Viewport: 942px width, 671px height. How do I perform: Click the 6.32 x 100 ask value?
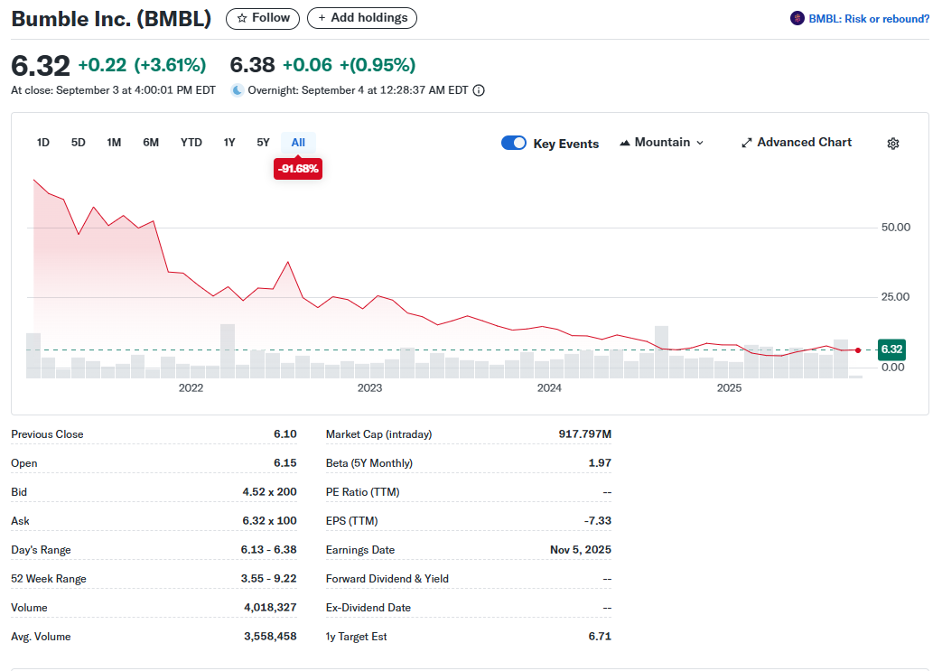[x=269, y=520]
